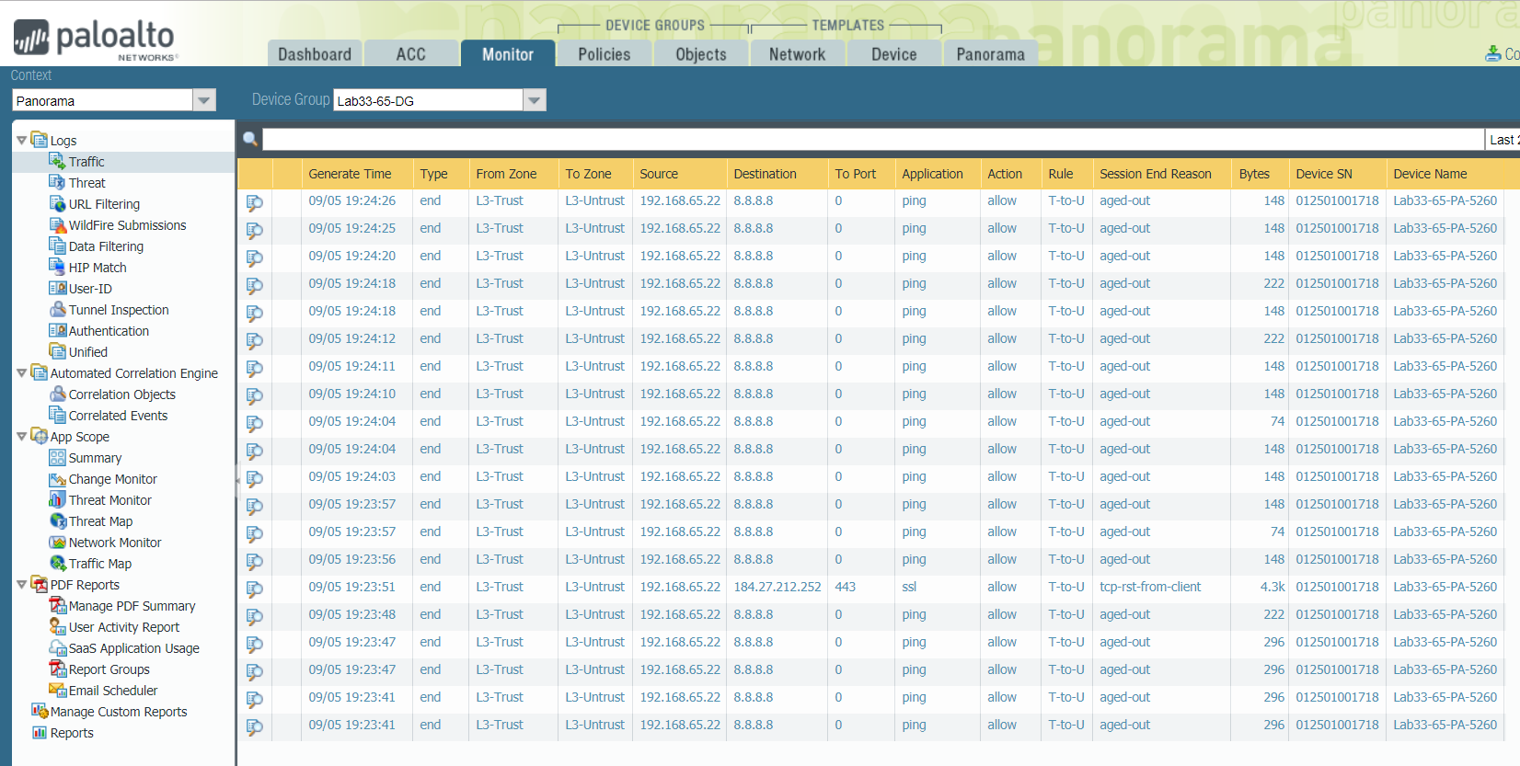Click the tcp-rst-from-client session end reason
1520x766 pixels.
(x=1149, y=587)
